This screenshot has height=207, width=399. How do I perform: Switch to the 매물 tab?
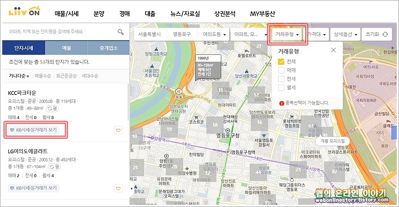66,48
